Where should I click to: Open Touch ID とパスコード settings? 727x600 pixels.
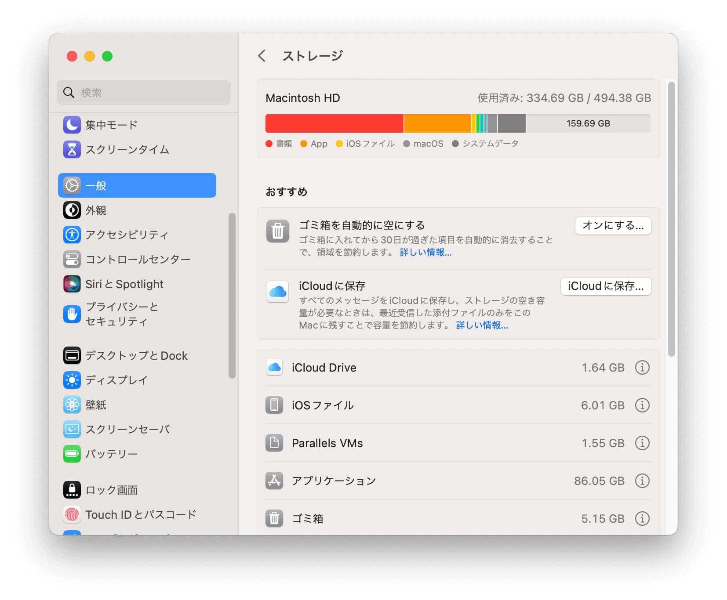pyautogui.click(x=137, y=514)
